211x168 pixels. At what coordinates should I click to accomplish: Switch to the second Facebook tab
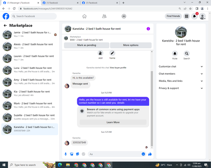tap(61, 3)
